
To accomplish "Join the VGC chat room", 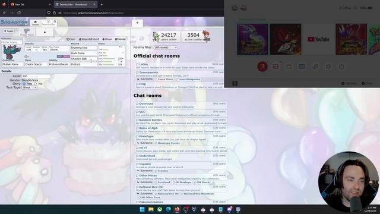I will 181,114.
